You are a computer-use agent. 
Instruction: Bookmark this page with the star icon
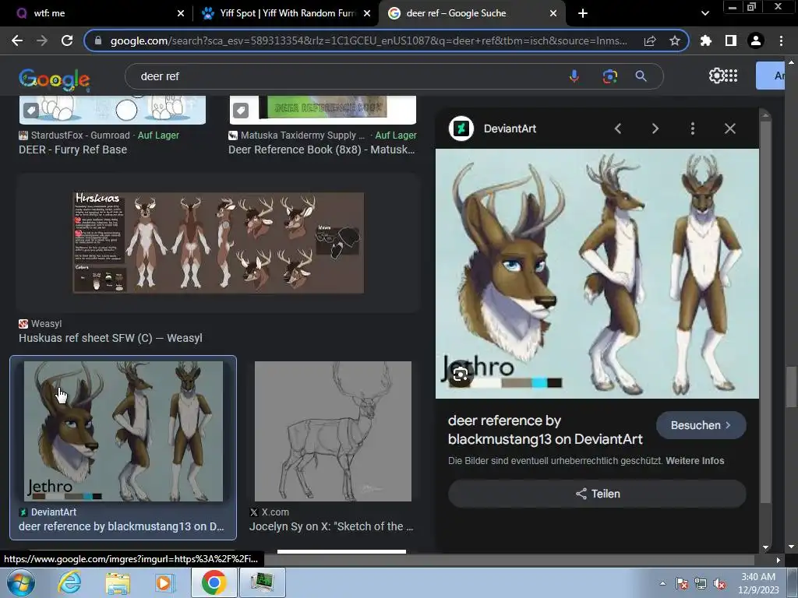tap(674, 40)
